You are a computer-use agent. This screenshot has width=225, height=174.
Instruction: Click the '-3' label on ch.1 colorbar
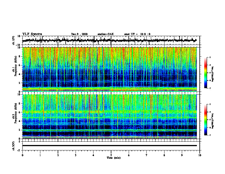click(x=210, y=57)
